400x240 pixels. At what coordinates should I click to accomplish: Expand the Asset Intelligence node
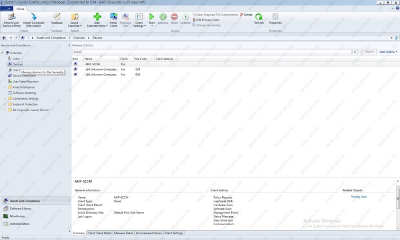click(5, 87)
